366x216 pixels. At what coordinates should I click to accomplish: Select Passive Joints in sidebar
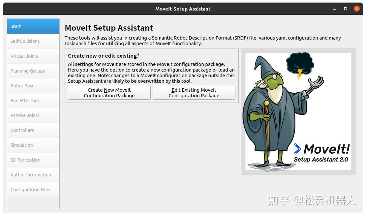[33, 115]
